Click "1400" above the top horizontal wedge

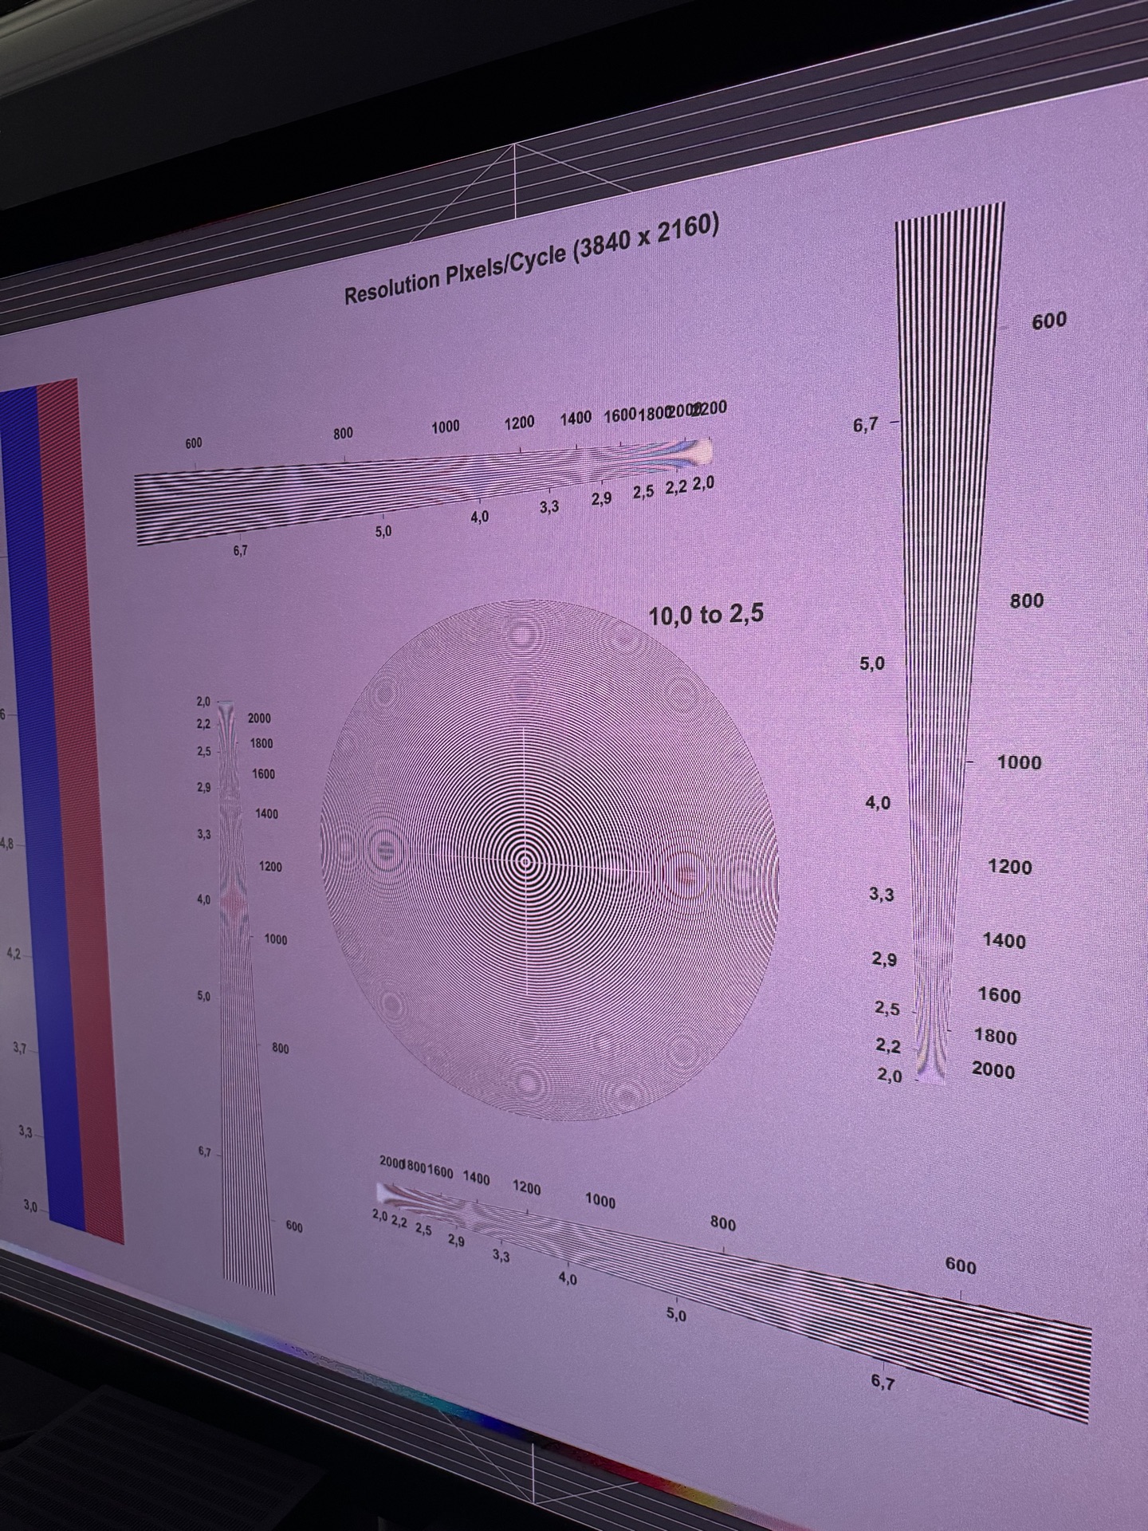click(576, 417)
